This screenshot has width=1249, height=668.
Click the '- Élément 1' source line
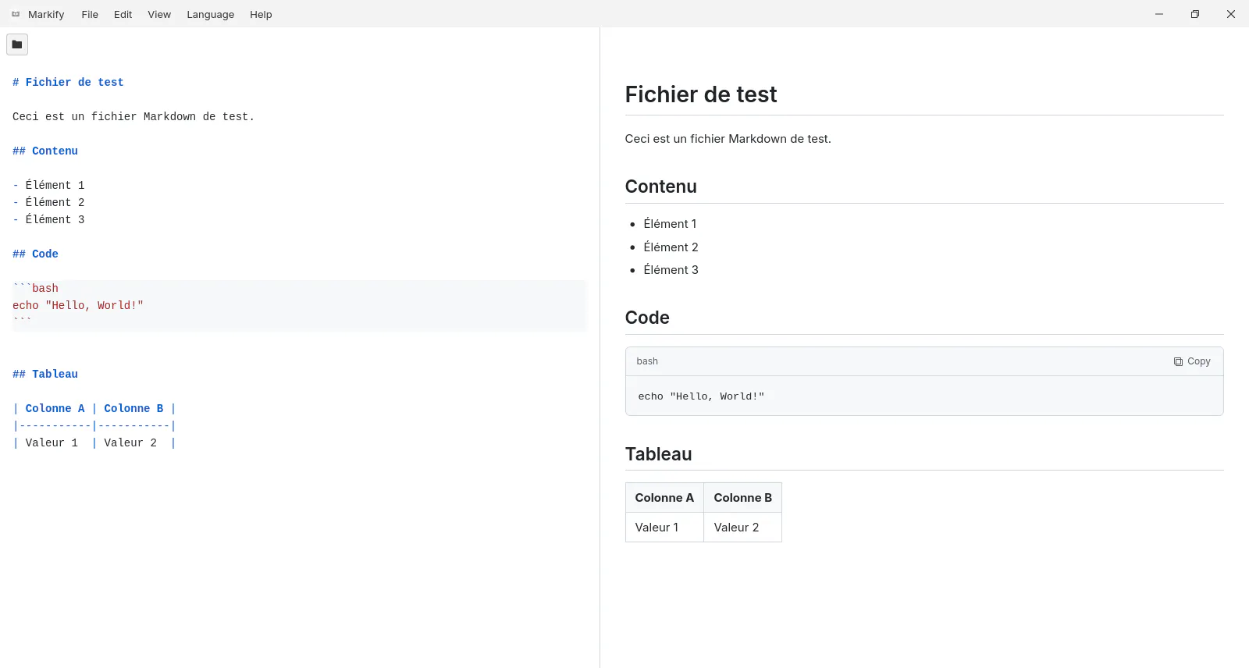pos(48,186)
